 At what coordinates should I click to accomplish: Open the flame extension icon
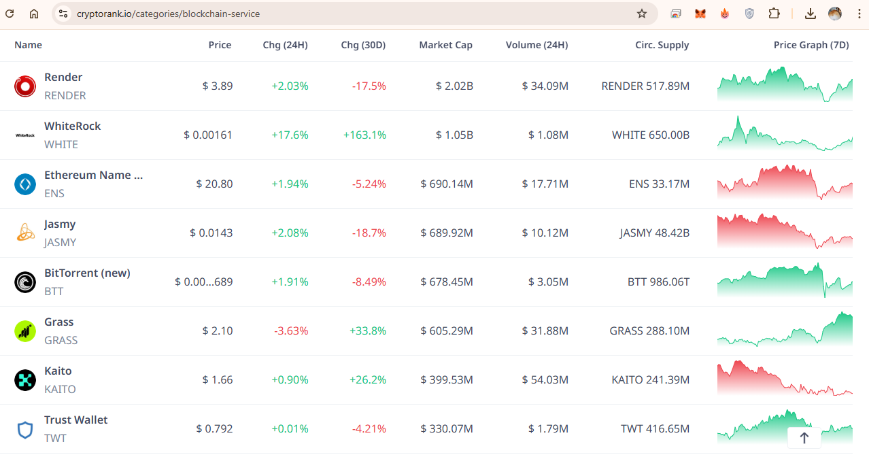tap(725, 14)
